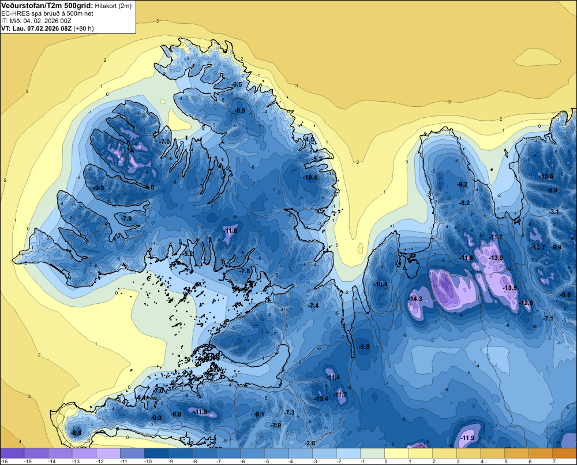Click the '7' legend scale label
Viewport: 577px width, 465px height.
(x=554, y=462)
